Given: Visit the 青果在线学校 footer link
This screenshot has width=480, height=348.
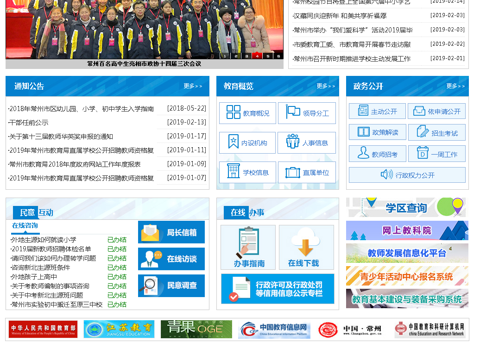Looking at the screenshot, I should pyautogui.click(x=196, y=329).
